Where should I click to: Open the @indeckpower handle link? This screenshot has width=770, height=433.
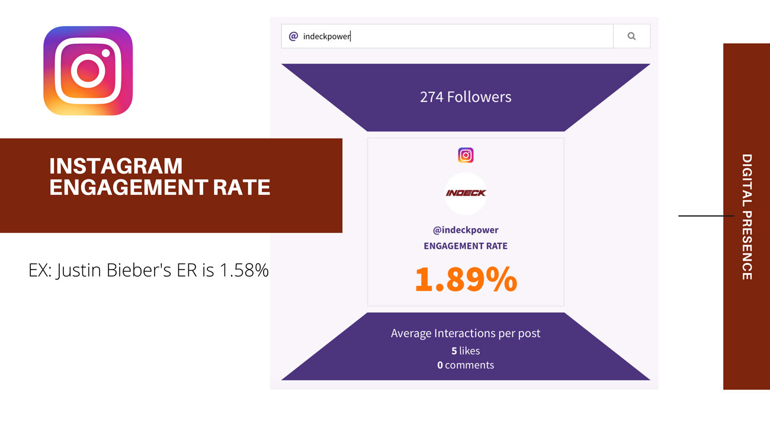(466, 230)
